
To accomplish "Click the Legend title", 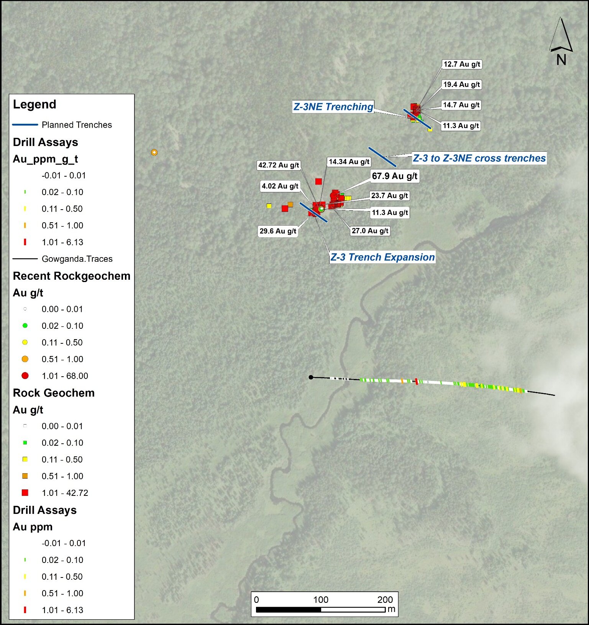I will pyautogui.click(x=34, y=104).
